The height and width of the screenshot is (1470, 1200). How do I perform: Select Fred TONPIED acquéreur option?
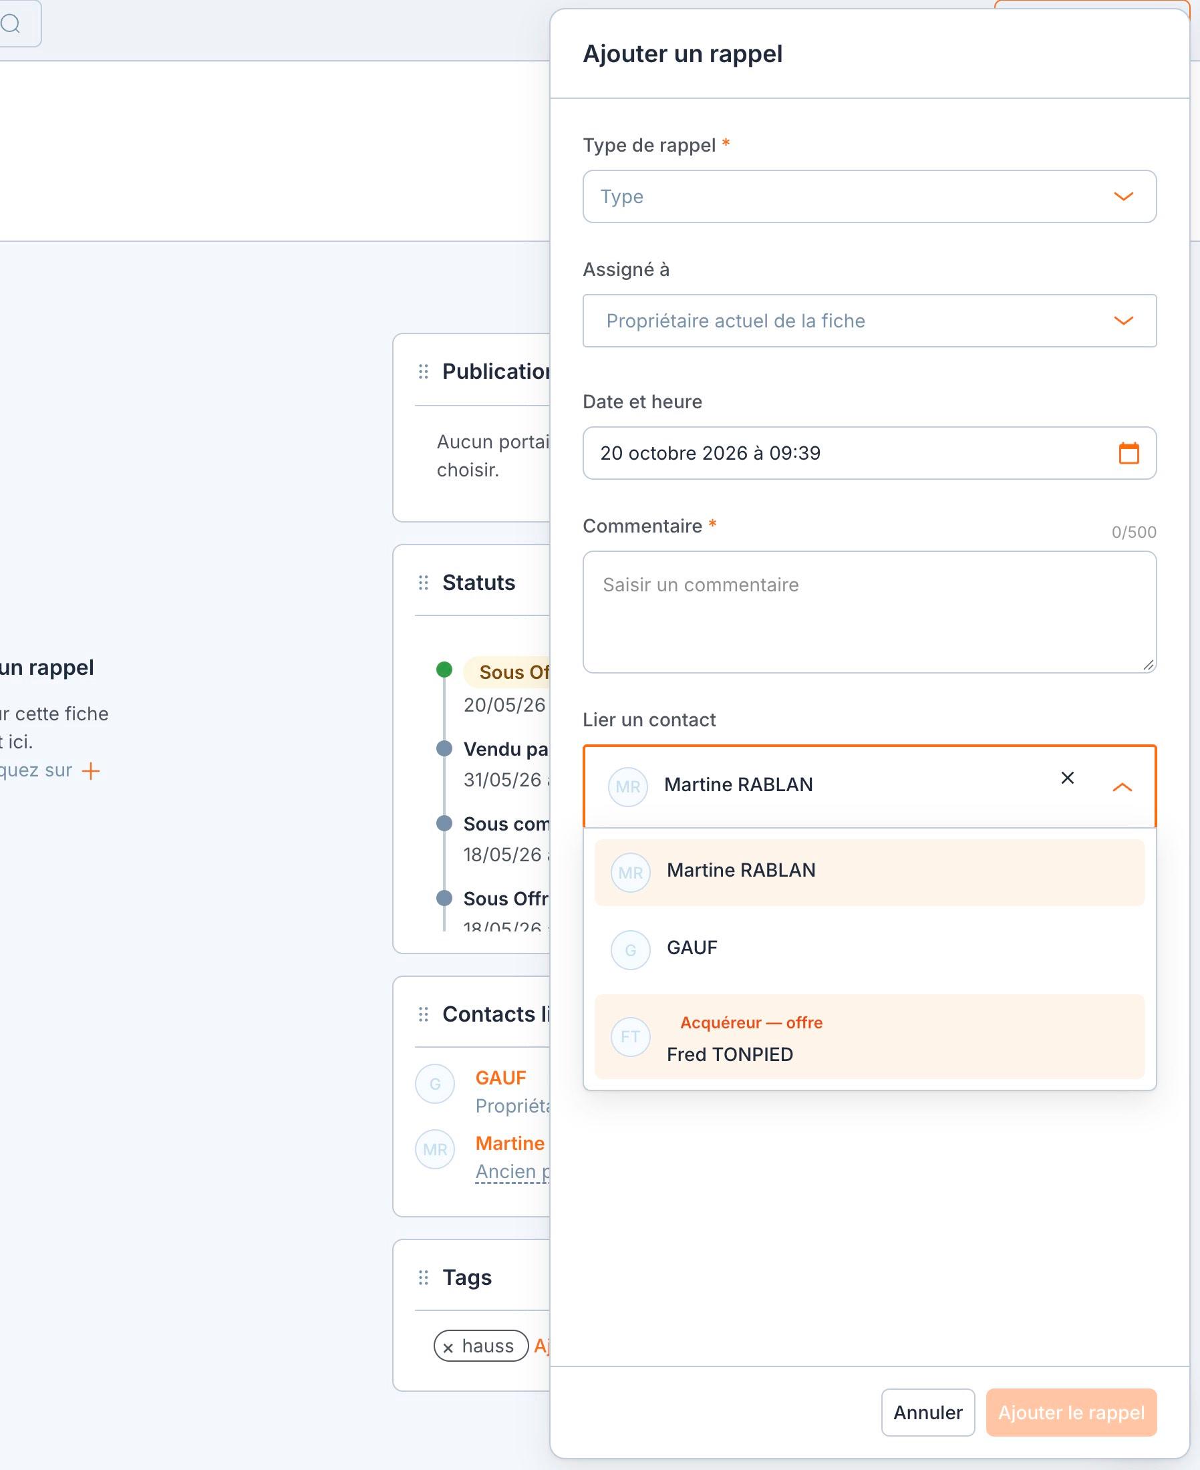tap(869, 1036)
